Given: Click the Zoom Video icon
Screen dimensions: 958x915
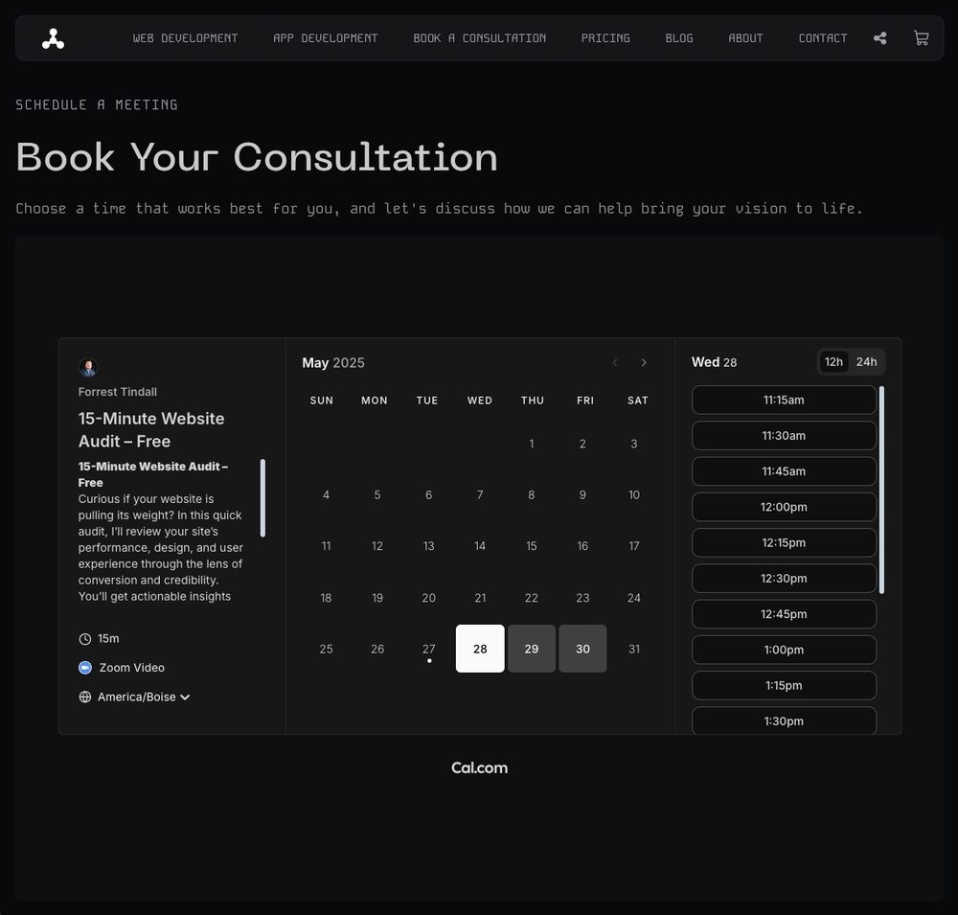Looking at the screenshot, I should (85, 668).
